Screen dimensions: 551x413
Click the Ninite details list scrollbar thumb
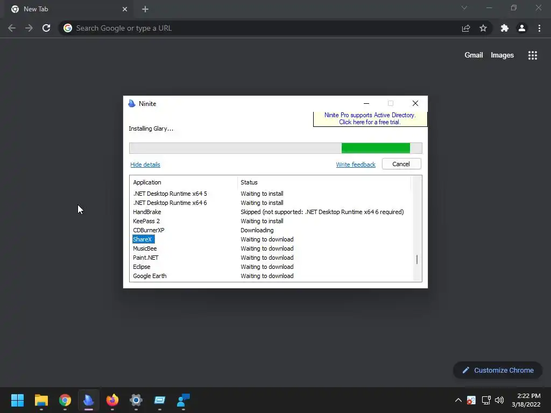tap(417, 260)
